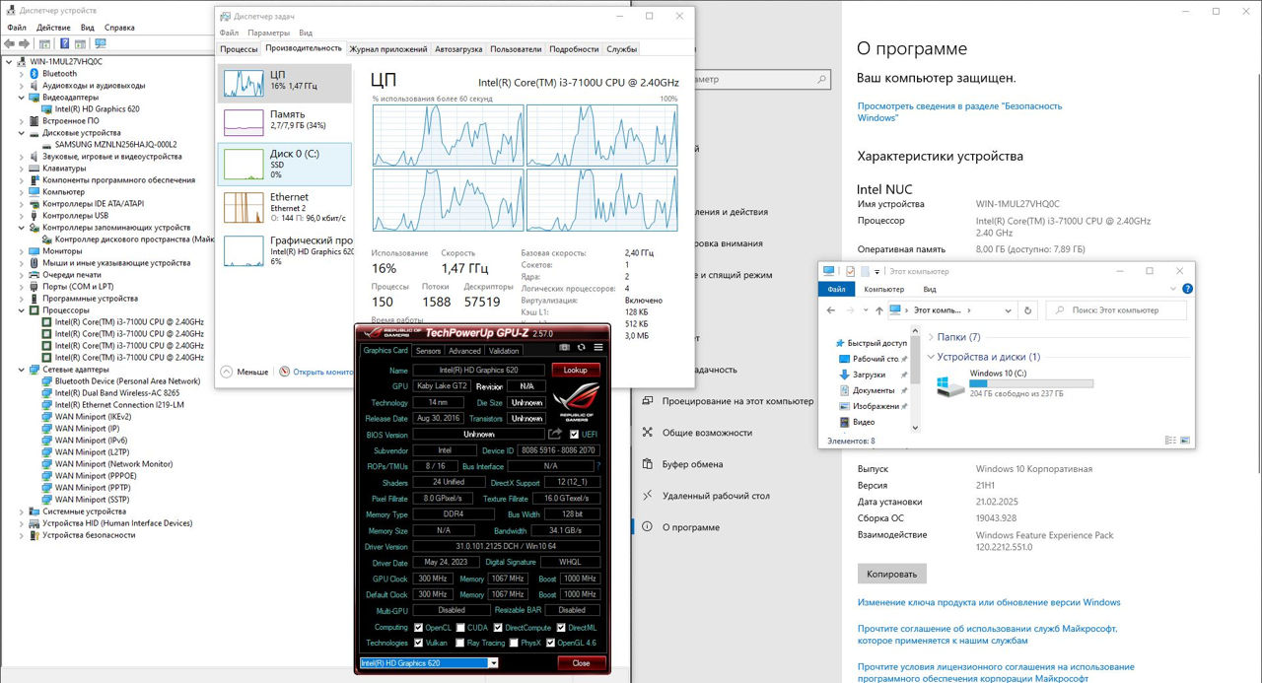Click the GPU-Z screenshot camera icon

pos(565,347)
